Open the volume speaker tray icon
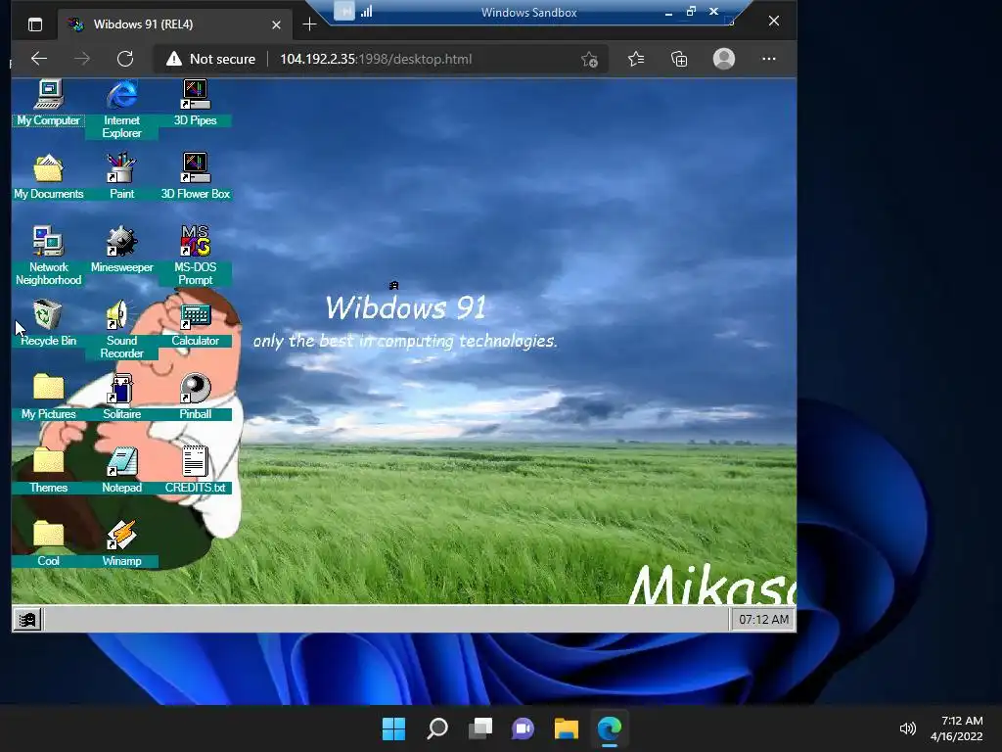Image resolution: width=1002 pixels, height=752 pixels. pos(907,728)
